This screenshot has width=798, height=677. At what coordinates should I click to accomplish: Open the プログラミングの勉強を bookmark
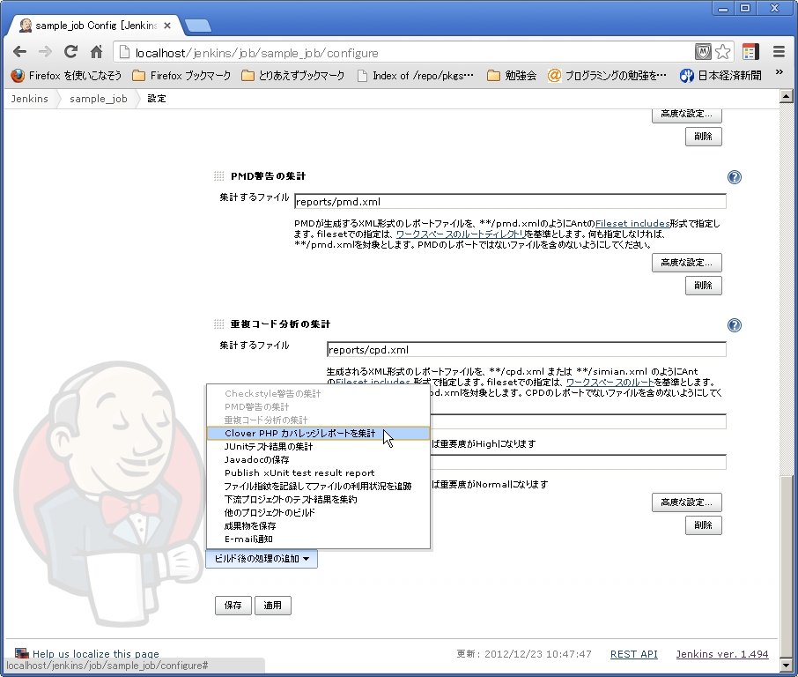click(607, 76)
